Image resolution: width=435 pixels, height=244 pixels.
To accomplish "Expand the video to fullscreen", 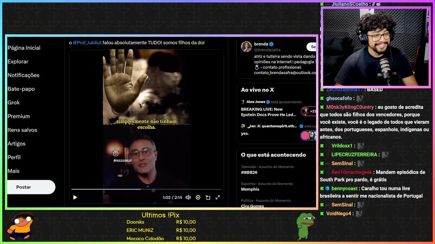I will click(x=218, y=197).
